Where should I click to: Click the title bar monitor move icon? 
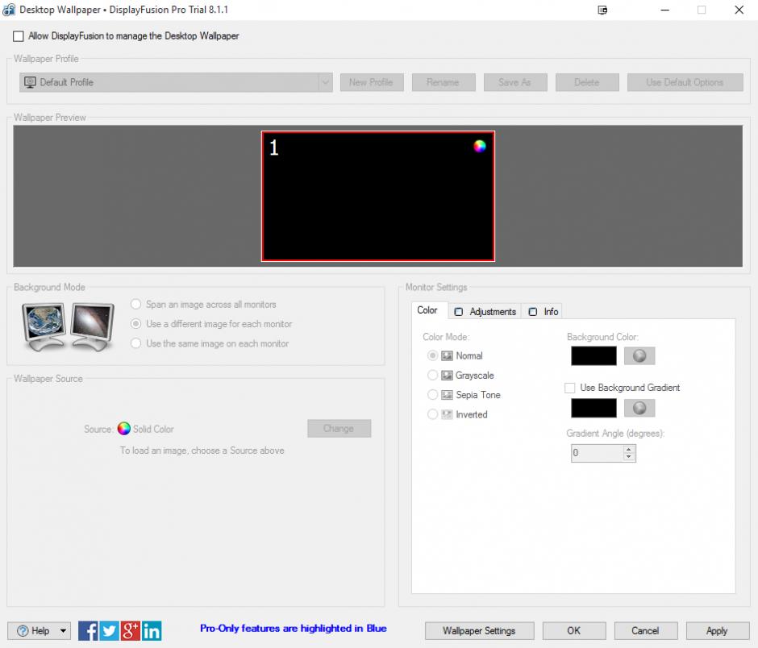[602, 10]
